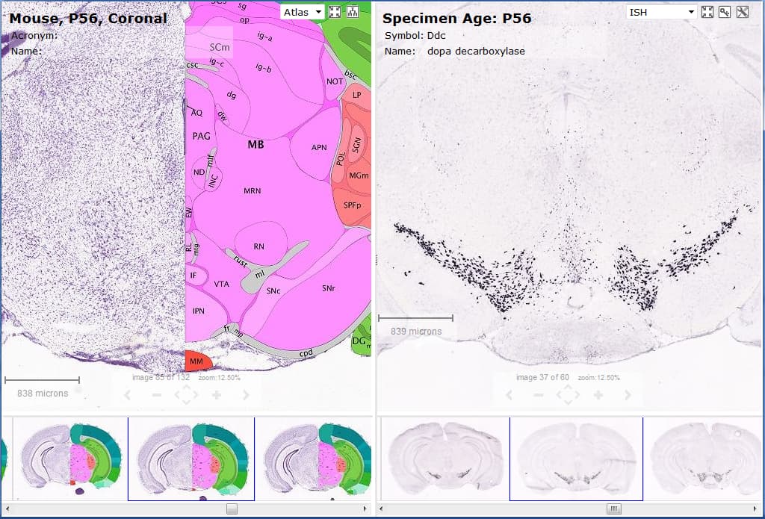
Task: Go to next ISH image arrow
Action: [x=628, y=394]
